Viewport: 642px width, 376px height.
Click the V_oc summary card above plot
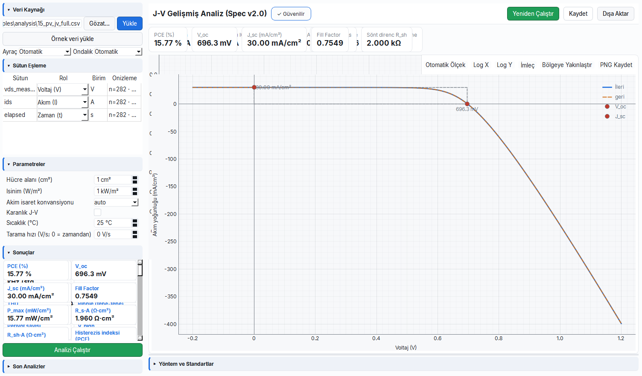pos(214,39)
